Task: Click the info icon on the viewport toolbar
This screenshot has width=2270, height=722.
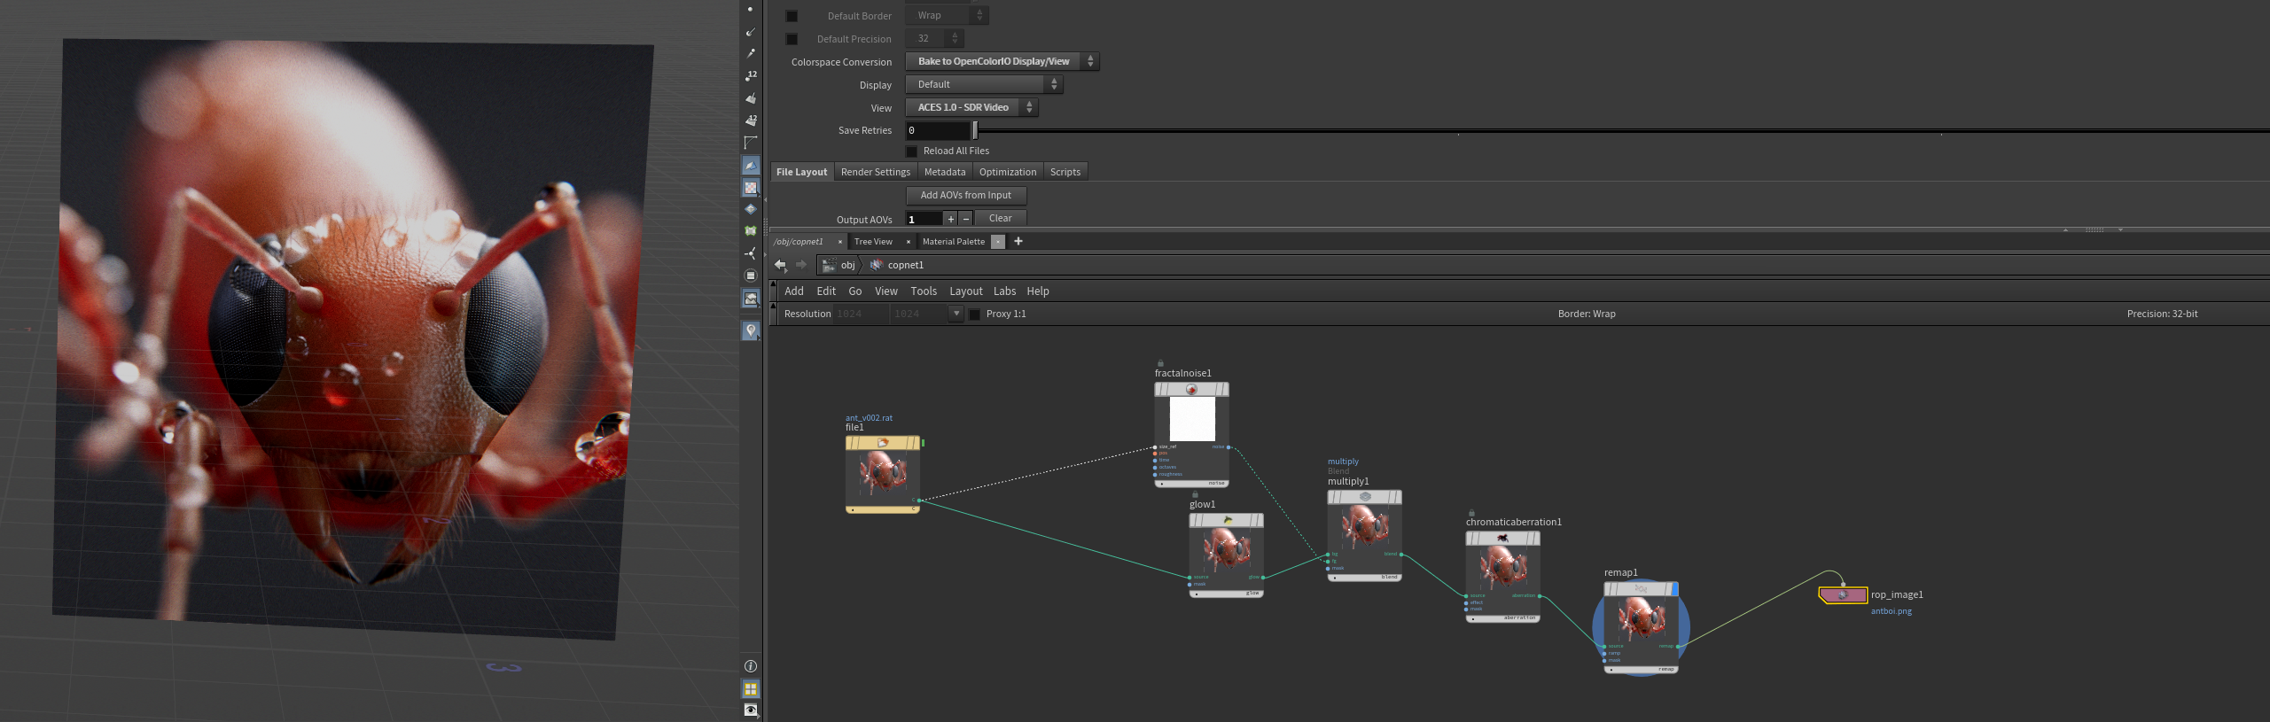Action: coord(751,666)
